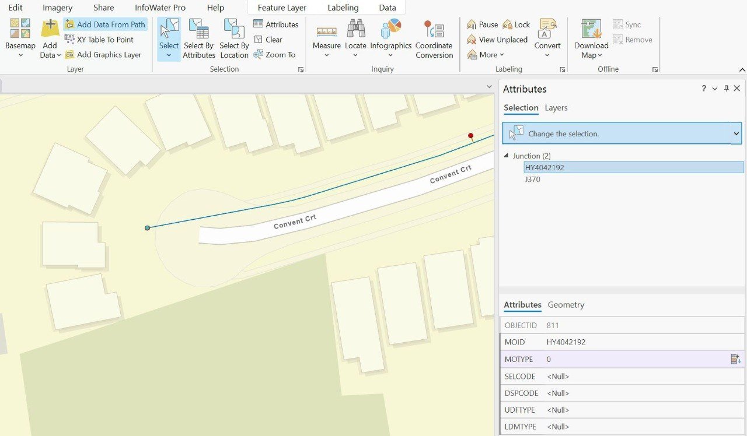Switch to the Share tab

click(104, 8)
